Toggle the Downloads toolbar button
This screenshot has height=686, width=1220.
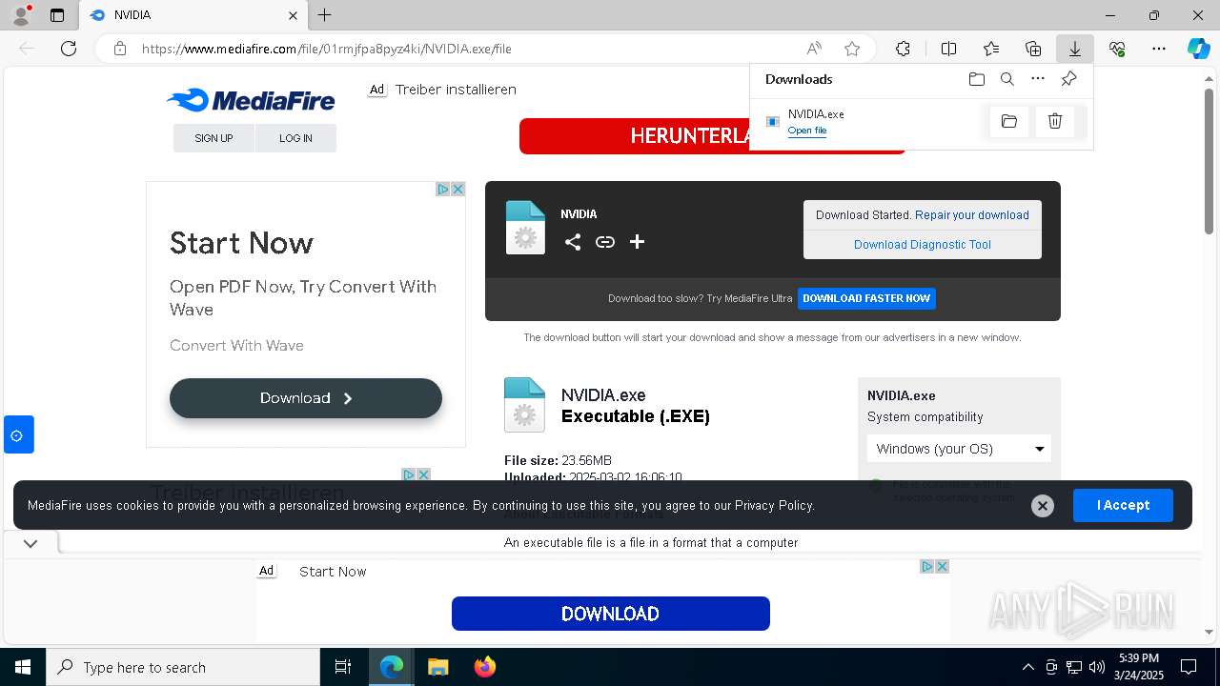pos(1074,49)
